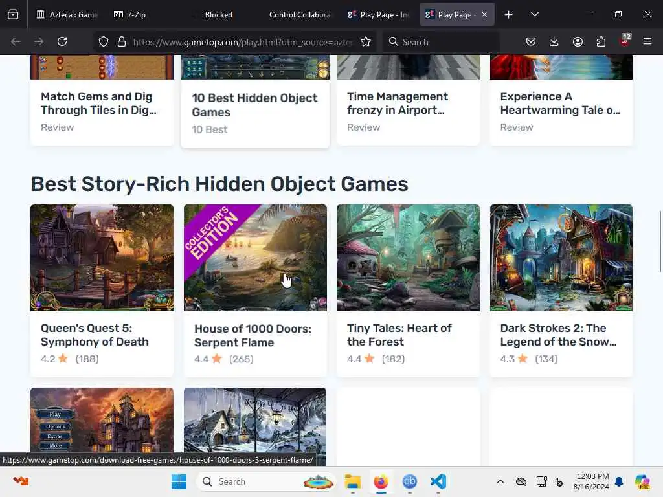Image resolution: width=663 pixels, height=497 pixels.
Task: Open Queen's Quest 5 game thumbnail
Action: [102, 258]
